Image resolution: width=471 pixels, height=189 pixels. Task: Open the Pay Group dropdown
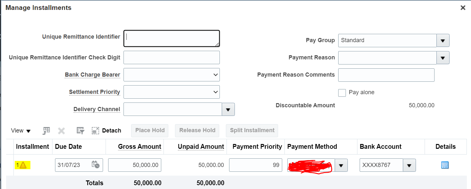pos(443,41)
